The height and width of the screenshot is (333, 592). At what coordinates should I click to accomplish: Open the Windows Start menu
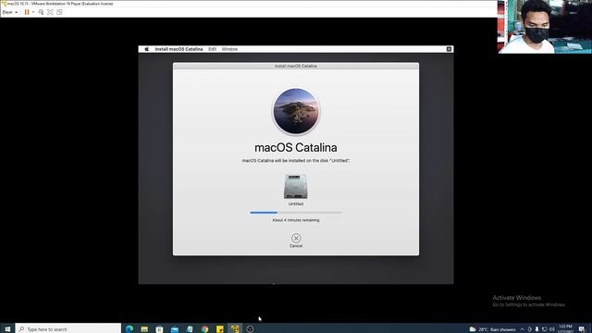[x=7, y=329]
